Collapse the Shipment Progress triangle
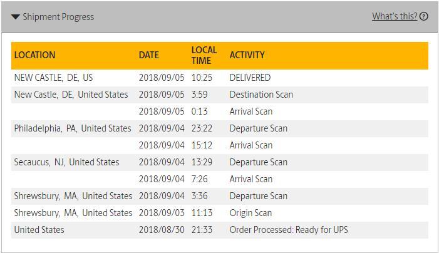 (x=16, y=17)
